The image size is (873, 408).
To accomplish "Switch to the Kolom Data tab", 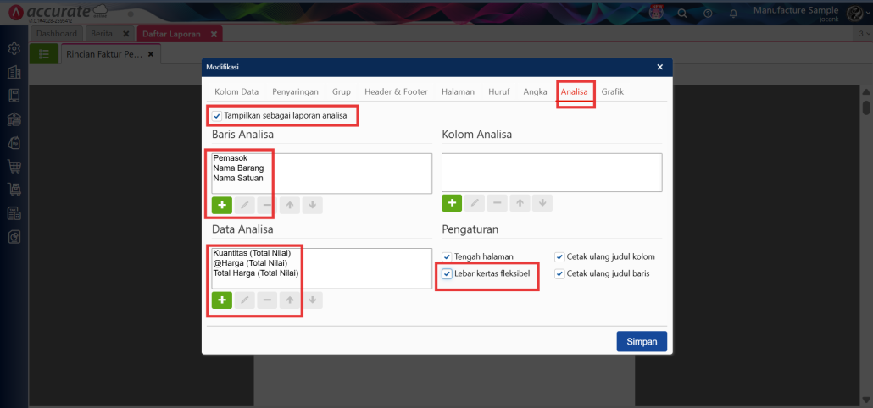I will [236, 91].
